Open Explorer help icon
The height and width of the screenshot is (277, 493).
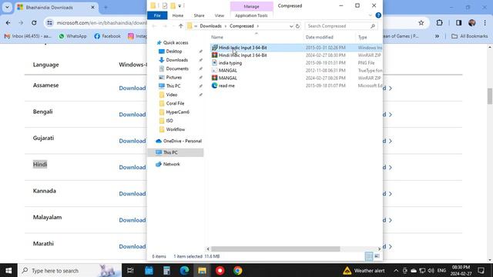(378, 15)
